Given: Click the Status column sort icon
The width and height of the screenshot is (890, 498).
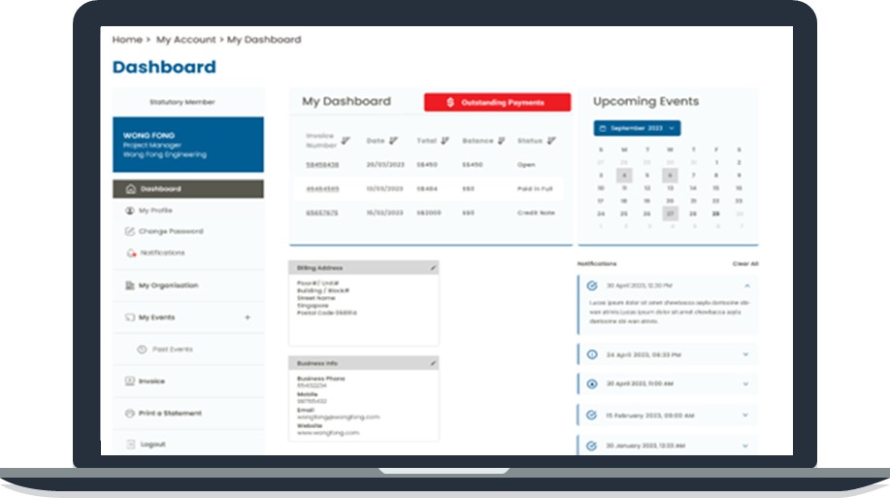Looking at the screenshot, I should coord(550,141).
